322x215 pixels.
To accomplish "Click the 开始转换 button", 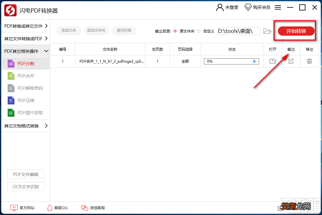I will click(x=296, y=31).
